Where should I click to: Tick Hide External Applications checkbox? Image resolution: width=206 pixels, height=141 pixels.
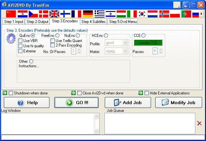tap(146, 93)
